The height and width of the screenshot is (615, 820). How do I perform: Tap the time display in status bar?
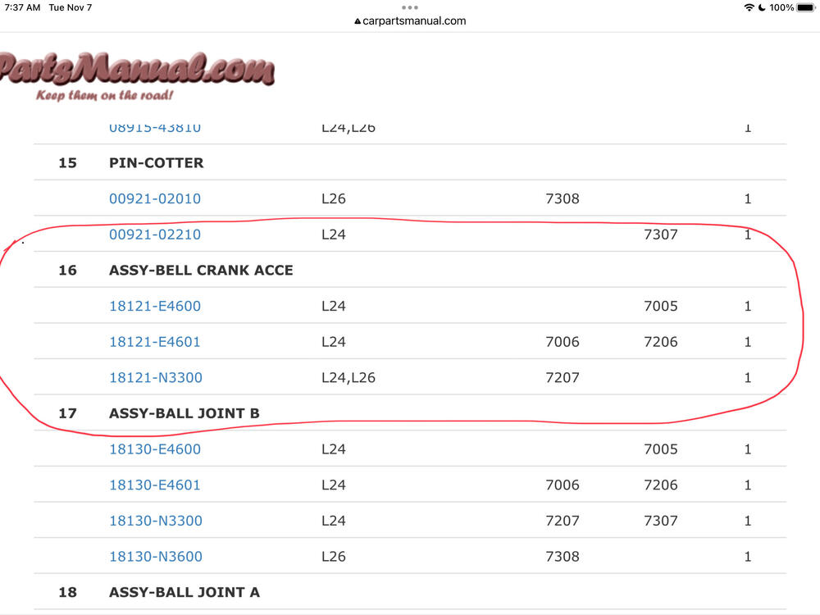pyautogui.click(x=21, y=7)
